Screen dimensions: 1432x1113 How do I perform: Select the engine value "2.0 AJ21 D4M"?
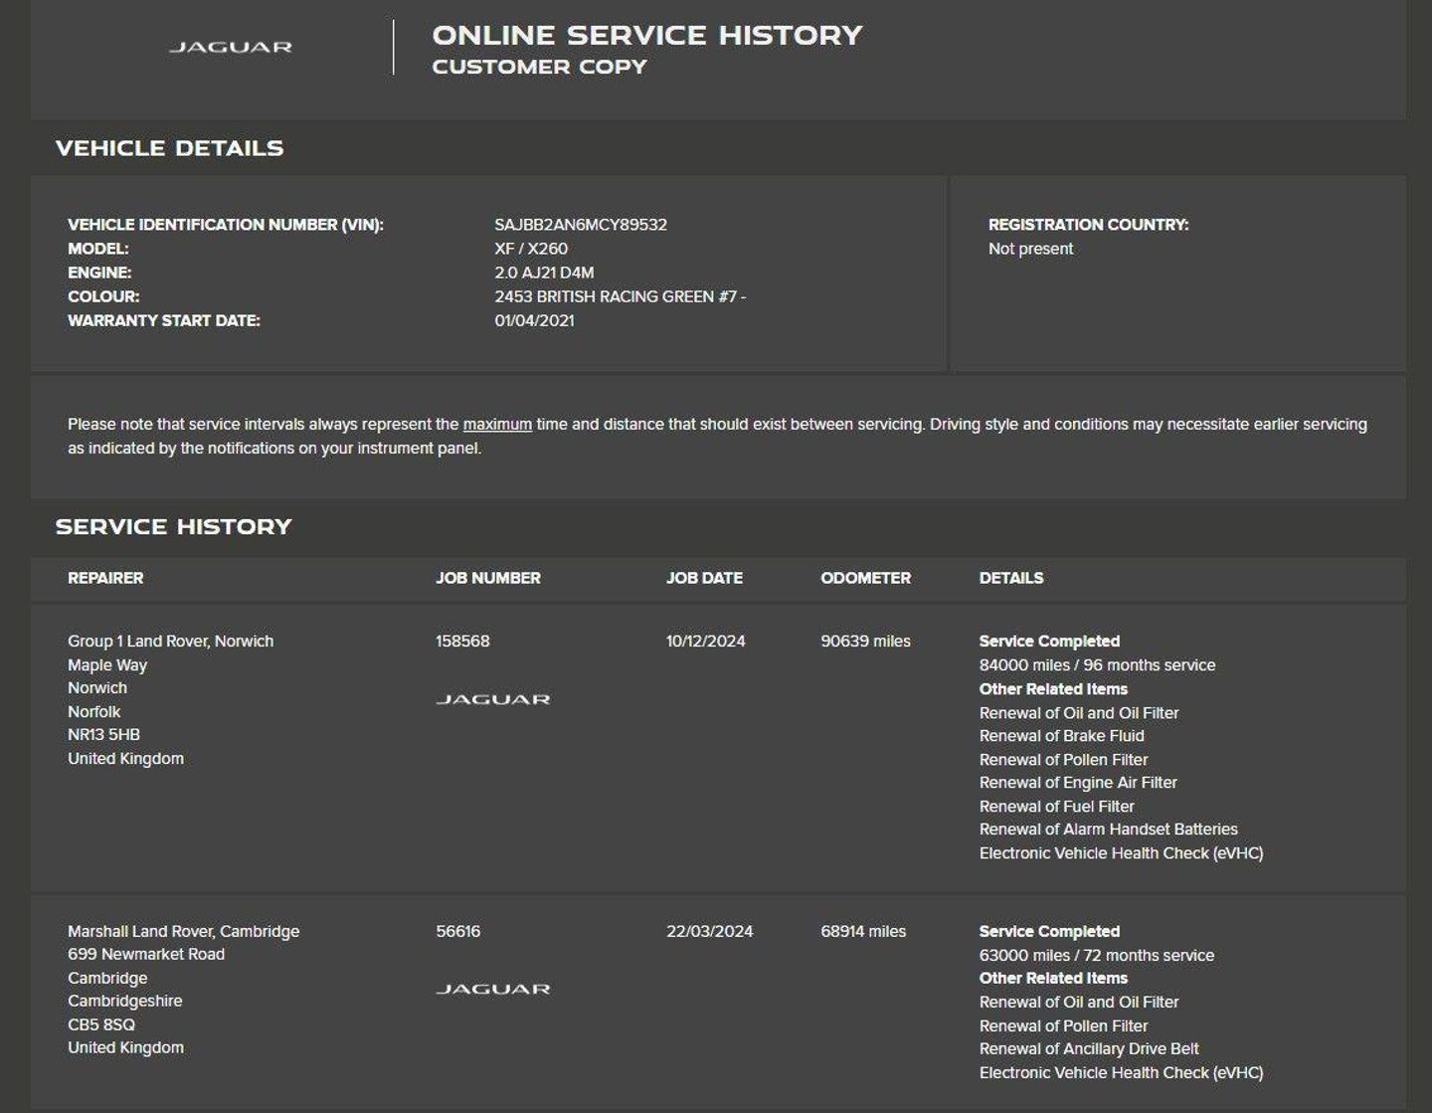[544, 273]
